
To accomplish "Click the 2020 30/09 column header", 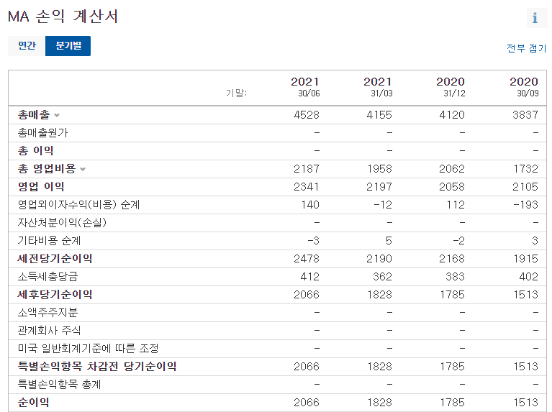I will pos(524,87).
